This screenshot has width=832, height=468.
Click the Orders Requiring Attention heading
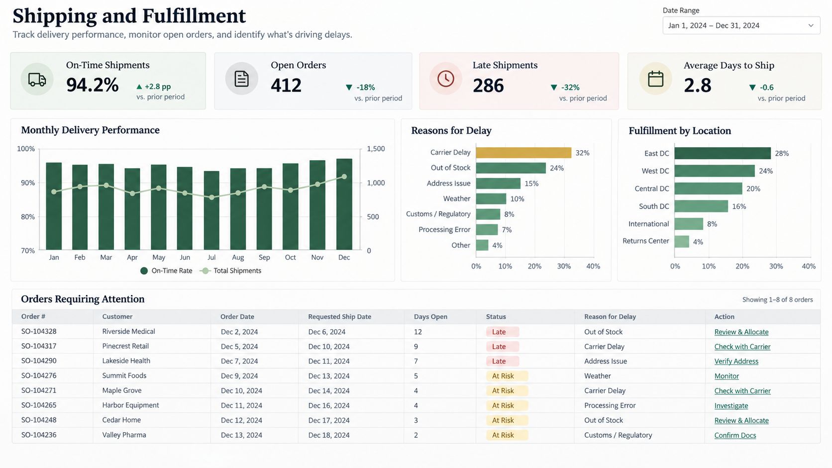[83, 299]
